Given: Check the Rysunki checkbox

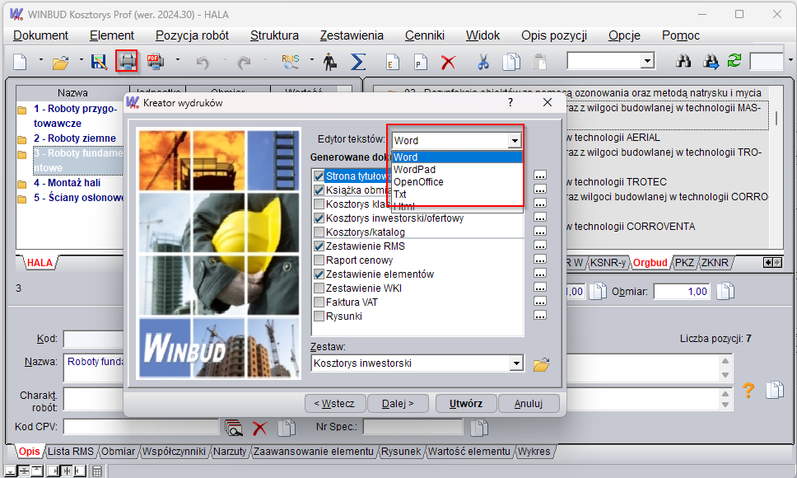Looking at the screenshot, I should click(319, 316).
